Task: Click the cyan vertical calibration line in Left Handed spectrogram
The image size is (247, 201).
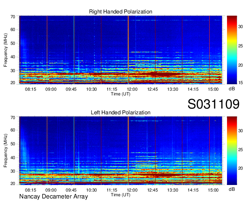Action: pyautogui.click(x=74, y=151)
